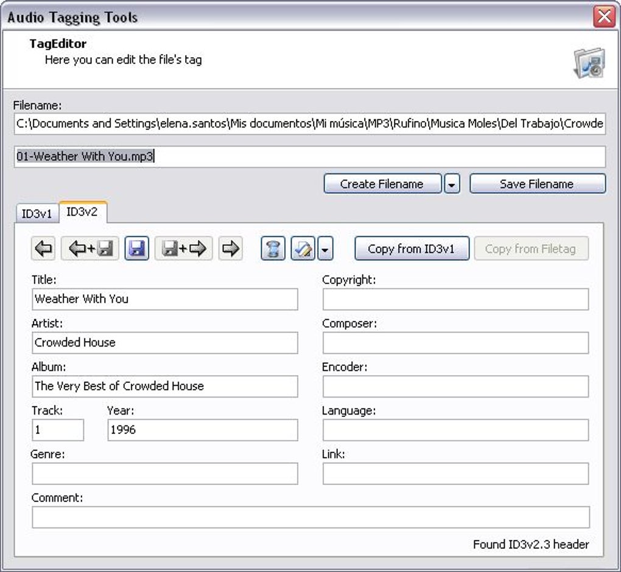This screenshot has height=572, width=621.
Task: Click the blue Save tag icon
Action: coord(136,248)
